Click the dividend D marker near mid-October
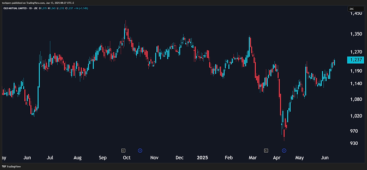This screenshot has width=367, height=170. click(140, 150)
